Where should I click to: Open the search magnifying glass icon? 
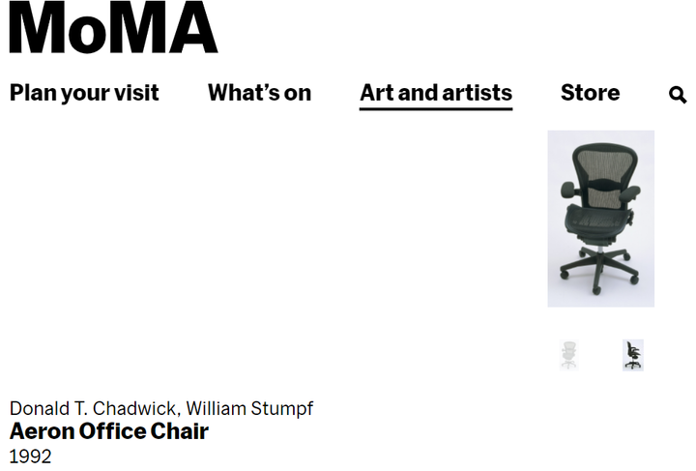[678, 95]
